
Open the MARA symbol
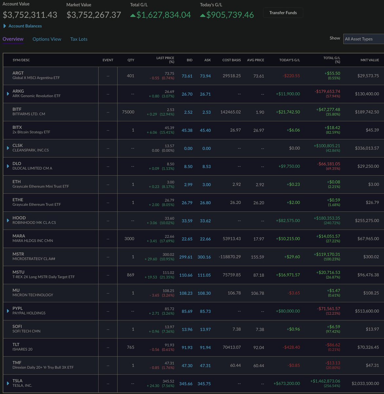tap(19, 236)
